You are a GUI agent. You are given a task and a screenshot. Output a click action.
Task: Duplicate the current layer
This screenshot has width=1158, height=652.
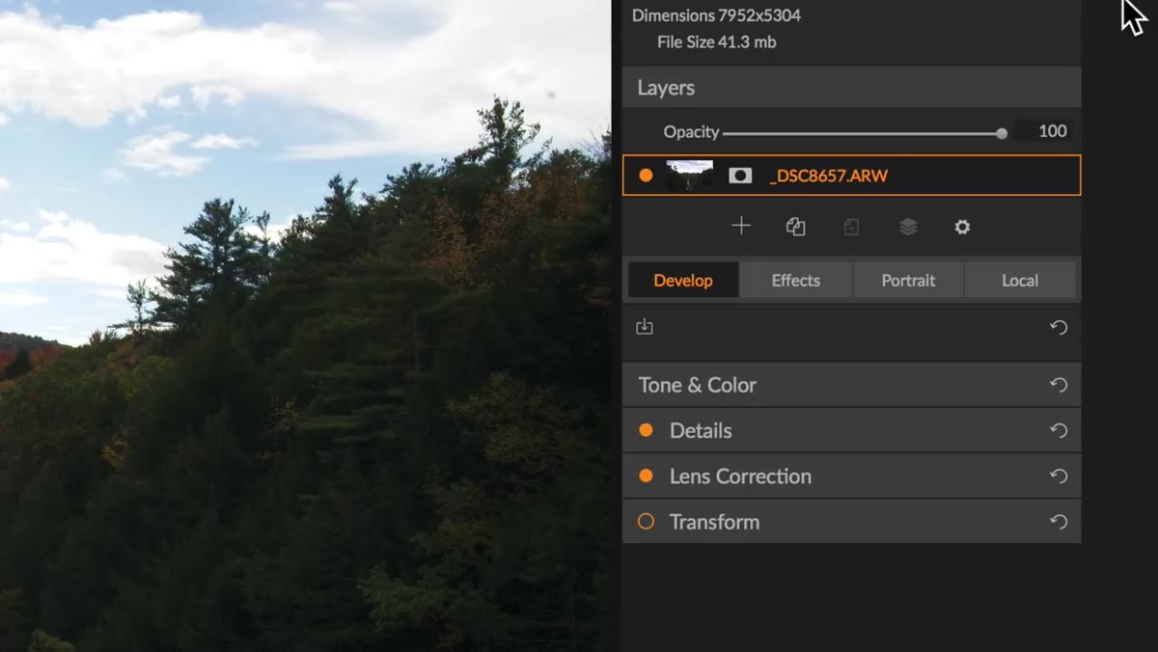click(795, 227)
